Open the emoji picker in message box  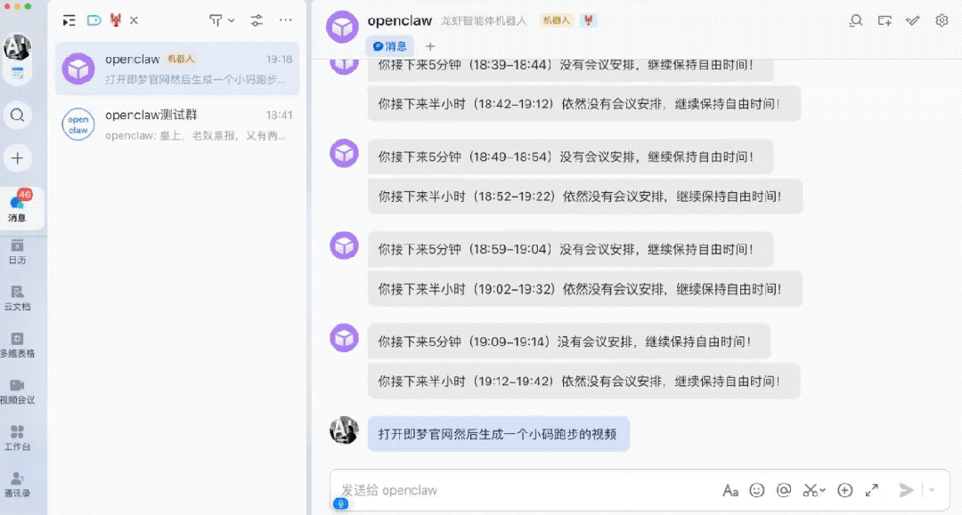(757, 490)
